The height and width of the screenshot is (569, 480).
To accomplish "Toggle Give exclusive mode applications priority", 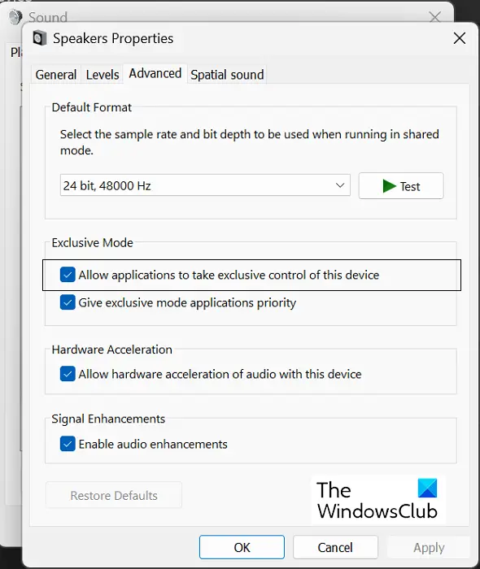I will (68, 302).
